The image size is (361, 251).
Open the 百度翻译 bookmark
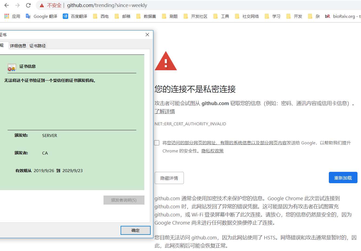(x=75, y=16)
